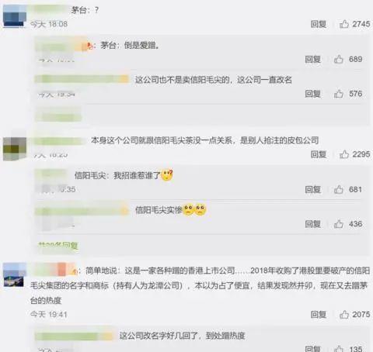Like the comment with 2745 likes
This screenshot has width=373, height=352.
(x=344, y=24)
